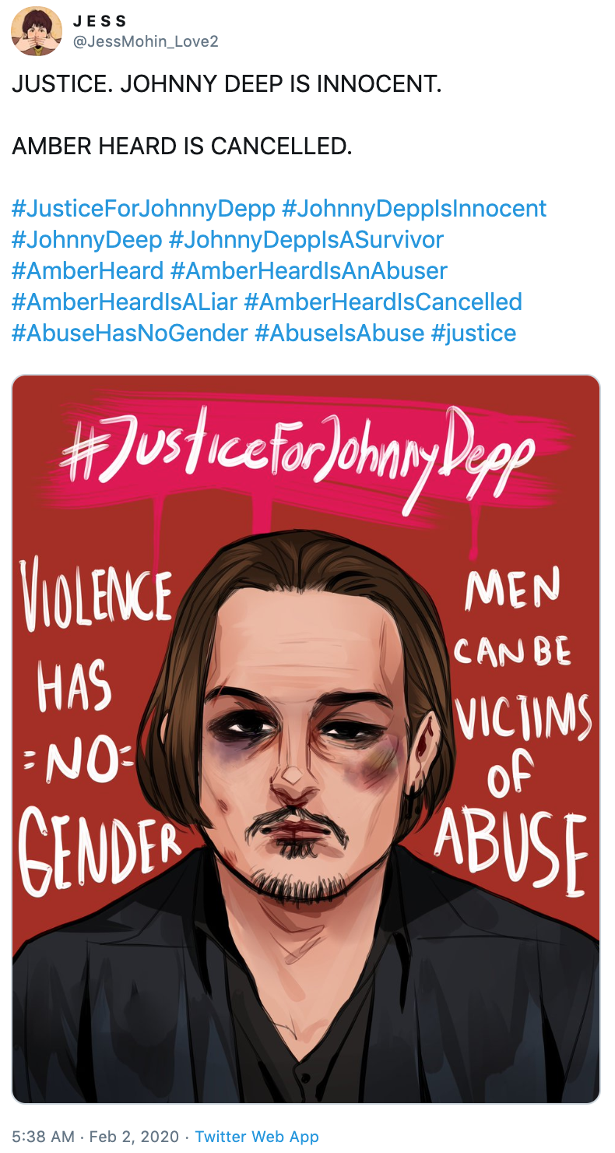The height and width of the screenshot is (1153, 615).
Task: Open the attached illustration image
Action: tap(306, 739)
